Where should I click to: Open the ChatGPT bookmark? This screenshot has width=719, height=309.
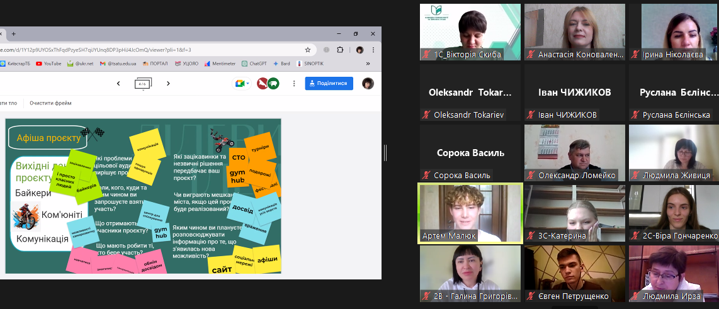pos(254,64)
